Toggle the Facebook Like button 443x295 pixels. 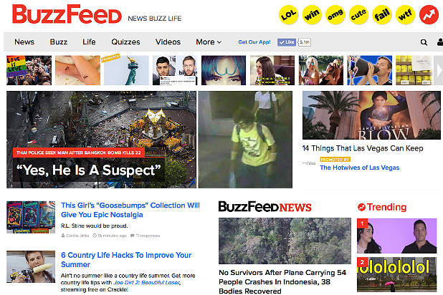(x=287, y=42)
